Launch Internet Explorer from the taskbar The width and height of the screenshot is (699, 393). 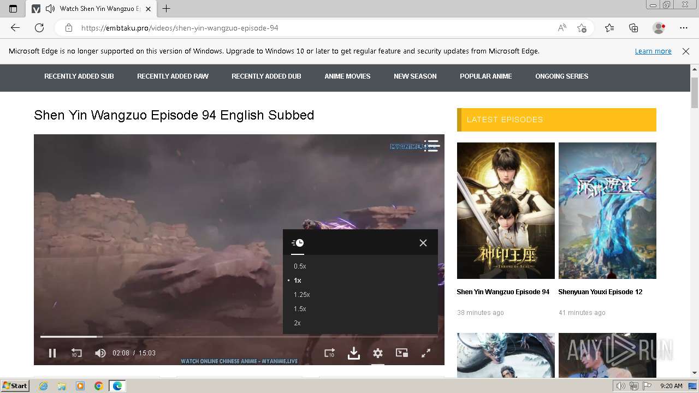(43, 386)
